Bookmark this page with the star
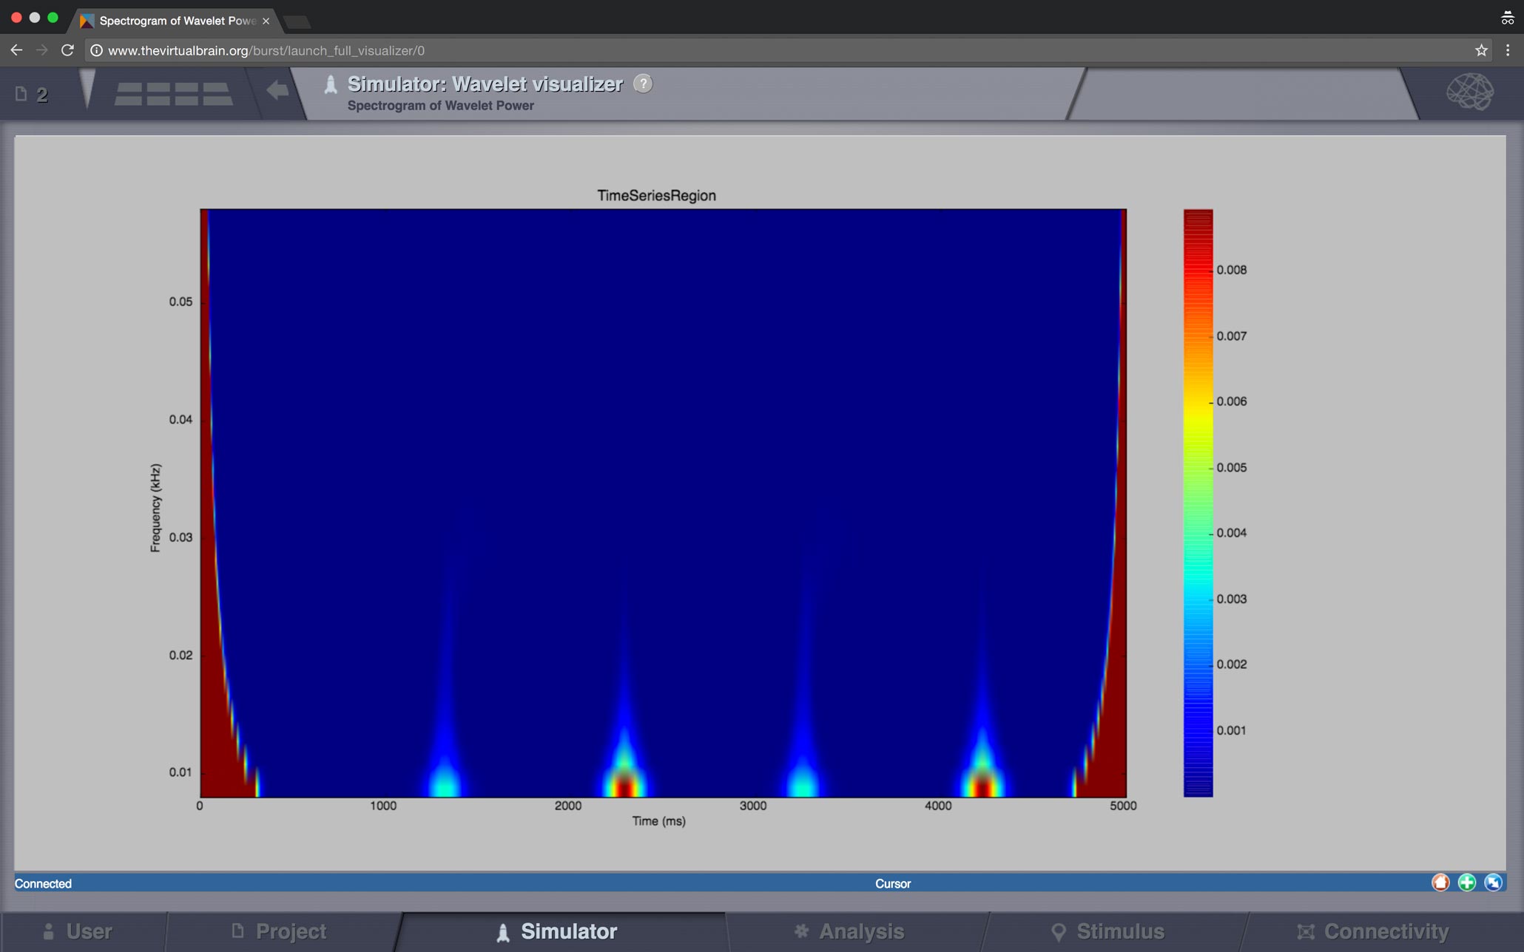The width and height of the screenshot is (1524, 952). (x=1481, y=50)
